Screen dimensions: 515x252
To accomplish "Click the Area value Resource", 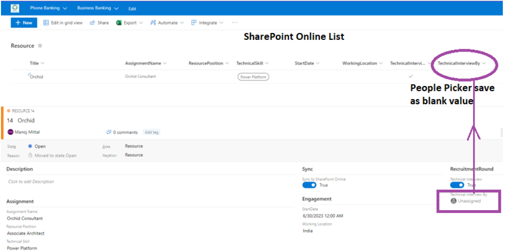I will (x=134, y=146).
